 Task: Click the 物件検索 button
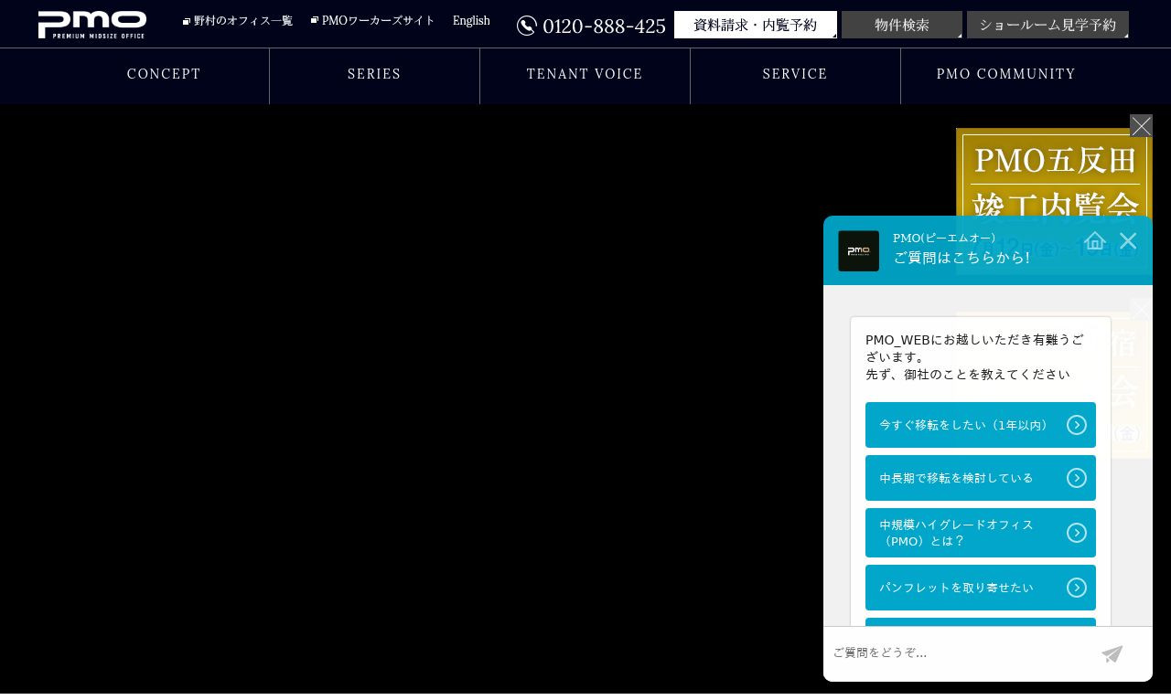(901, 25)
